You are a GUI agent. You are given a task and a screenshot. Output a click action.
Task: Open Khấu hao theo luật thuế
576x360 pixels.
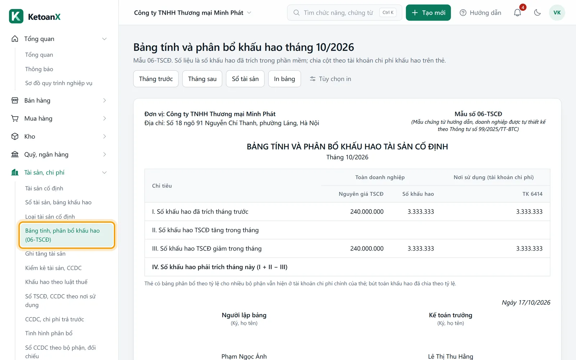tap(56, 282)
